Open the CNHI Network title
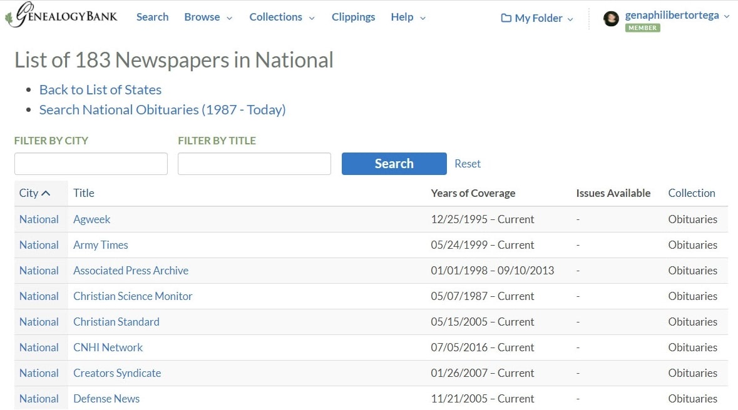 [x=108, y=347]
